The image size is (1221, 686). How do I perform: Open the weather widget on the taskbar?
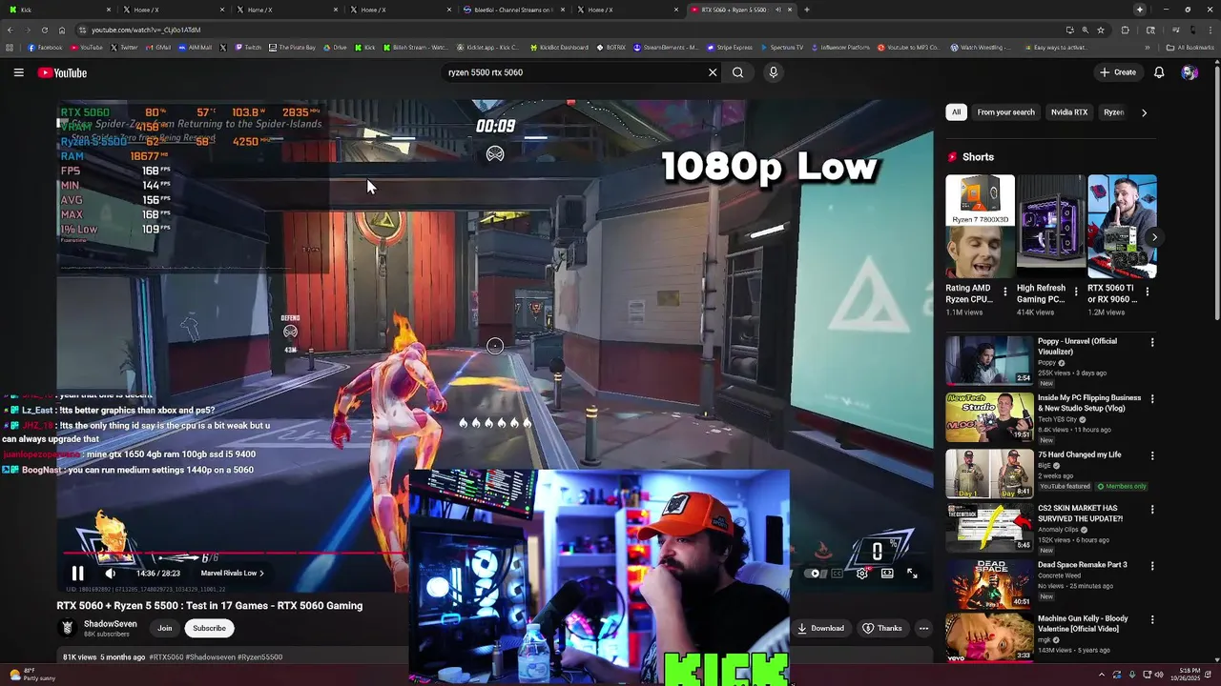click(31, 675)
